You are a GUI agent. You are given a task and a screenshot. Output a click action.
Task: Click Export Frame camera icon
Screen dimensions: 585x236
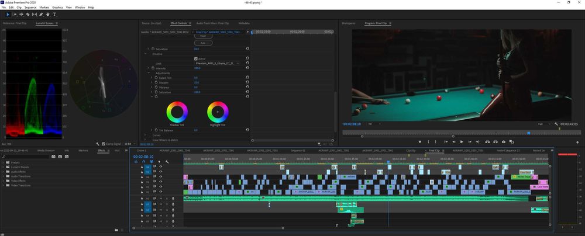point(504,141)
